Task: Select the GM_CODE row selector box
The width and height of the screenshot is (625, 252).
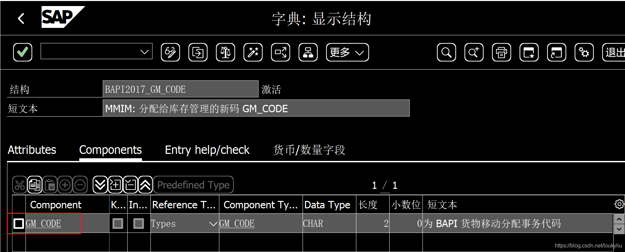Action: click(x=18, y=223)
